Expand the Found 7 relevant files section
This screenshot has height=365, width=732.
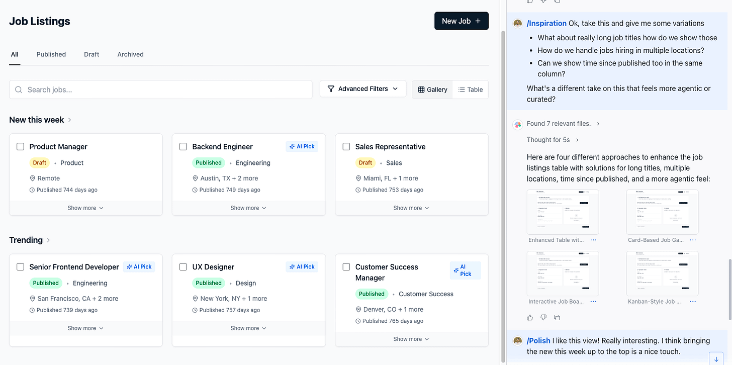coord(563,124)
